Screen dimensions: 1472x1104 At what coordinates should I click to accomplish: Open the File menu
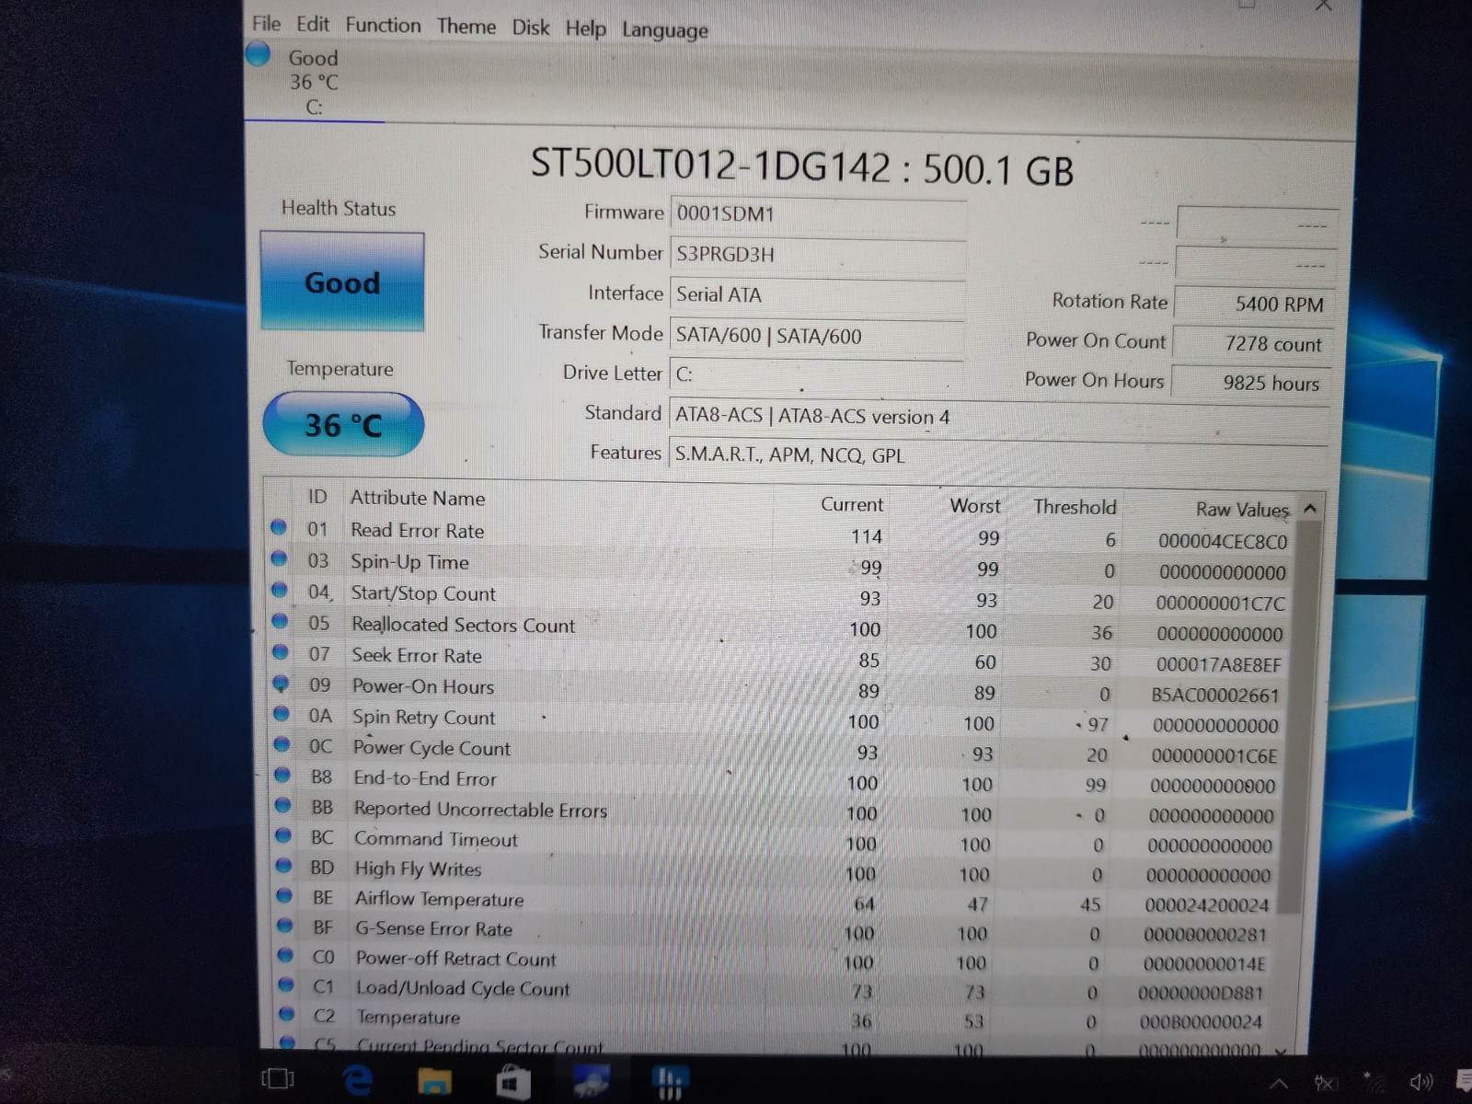coord(266,23)
